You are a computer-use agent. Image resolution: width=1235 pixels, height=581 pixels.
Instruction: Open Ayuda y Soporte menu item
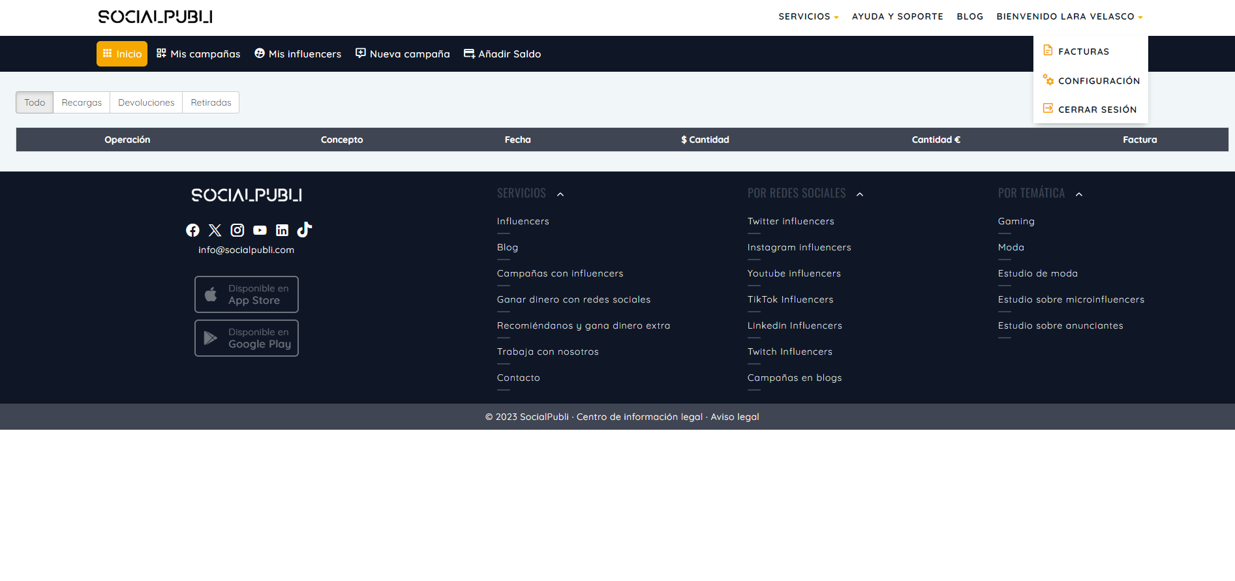coord(898,16)
